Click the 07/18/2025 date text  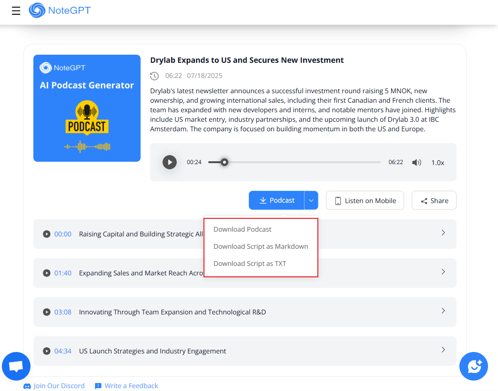point(204,76)
